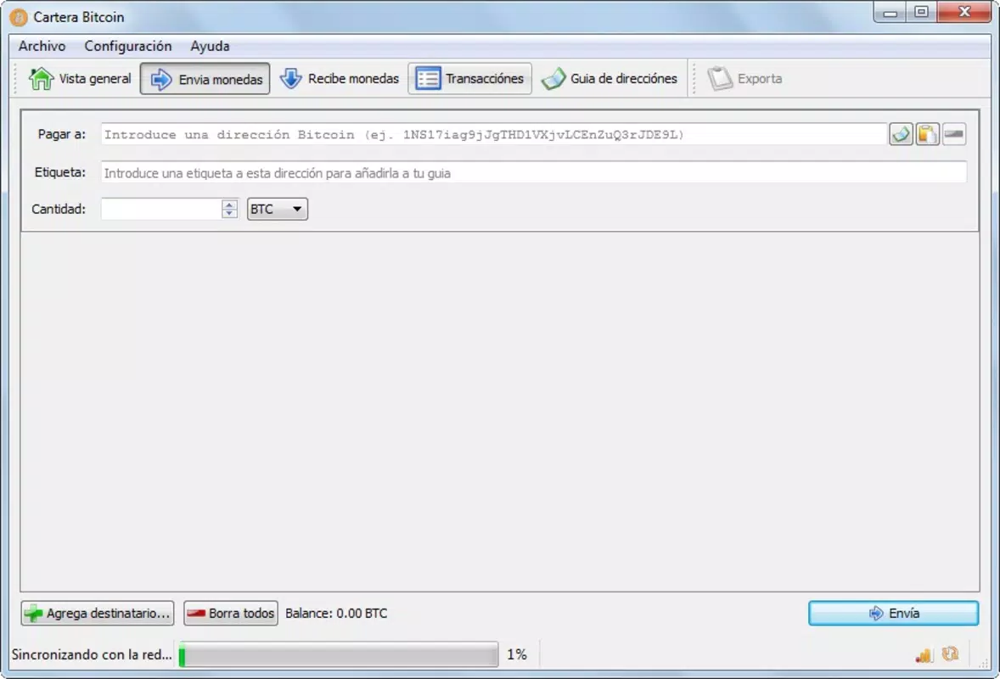Open Guia de direcciónes address book
The image size is (1000, 679).
click(609, 78)
